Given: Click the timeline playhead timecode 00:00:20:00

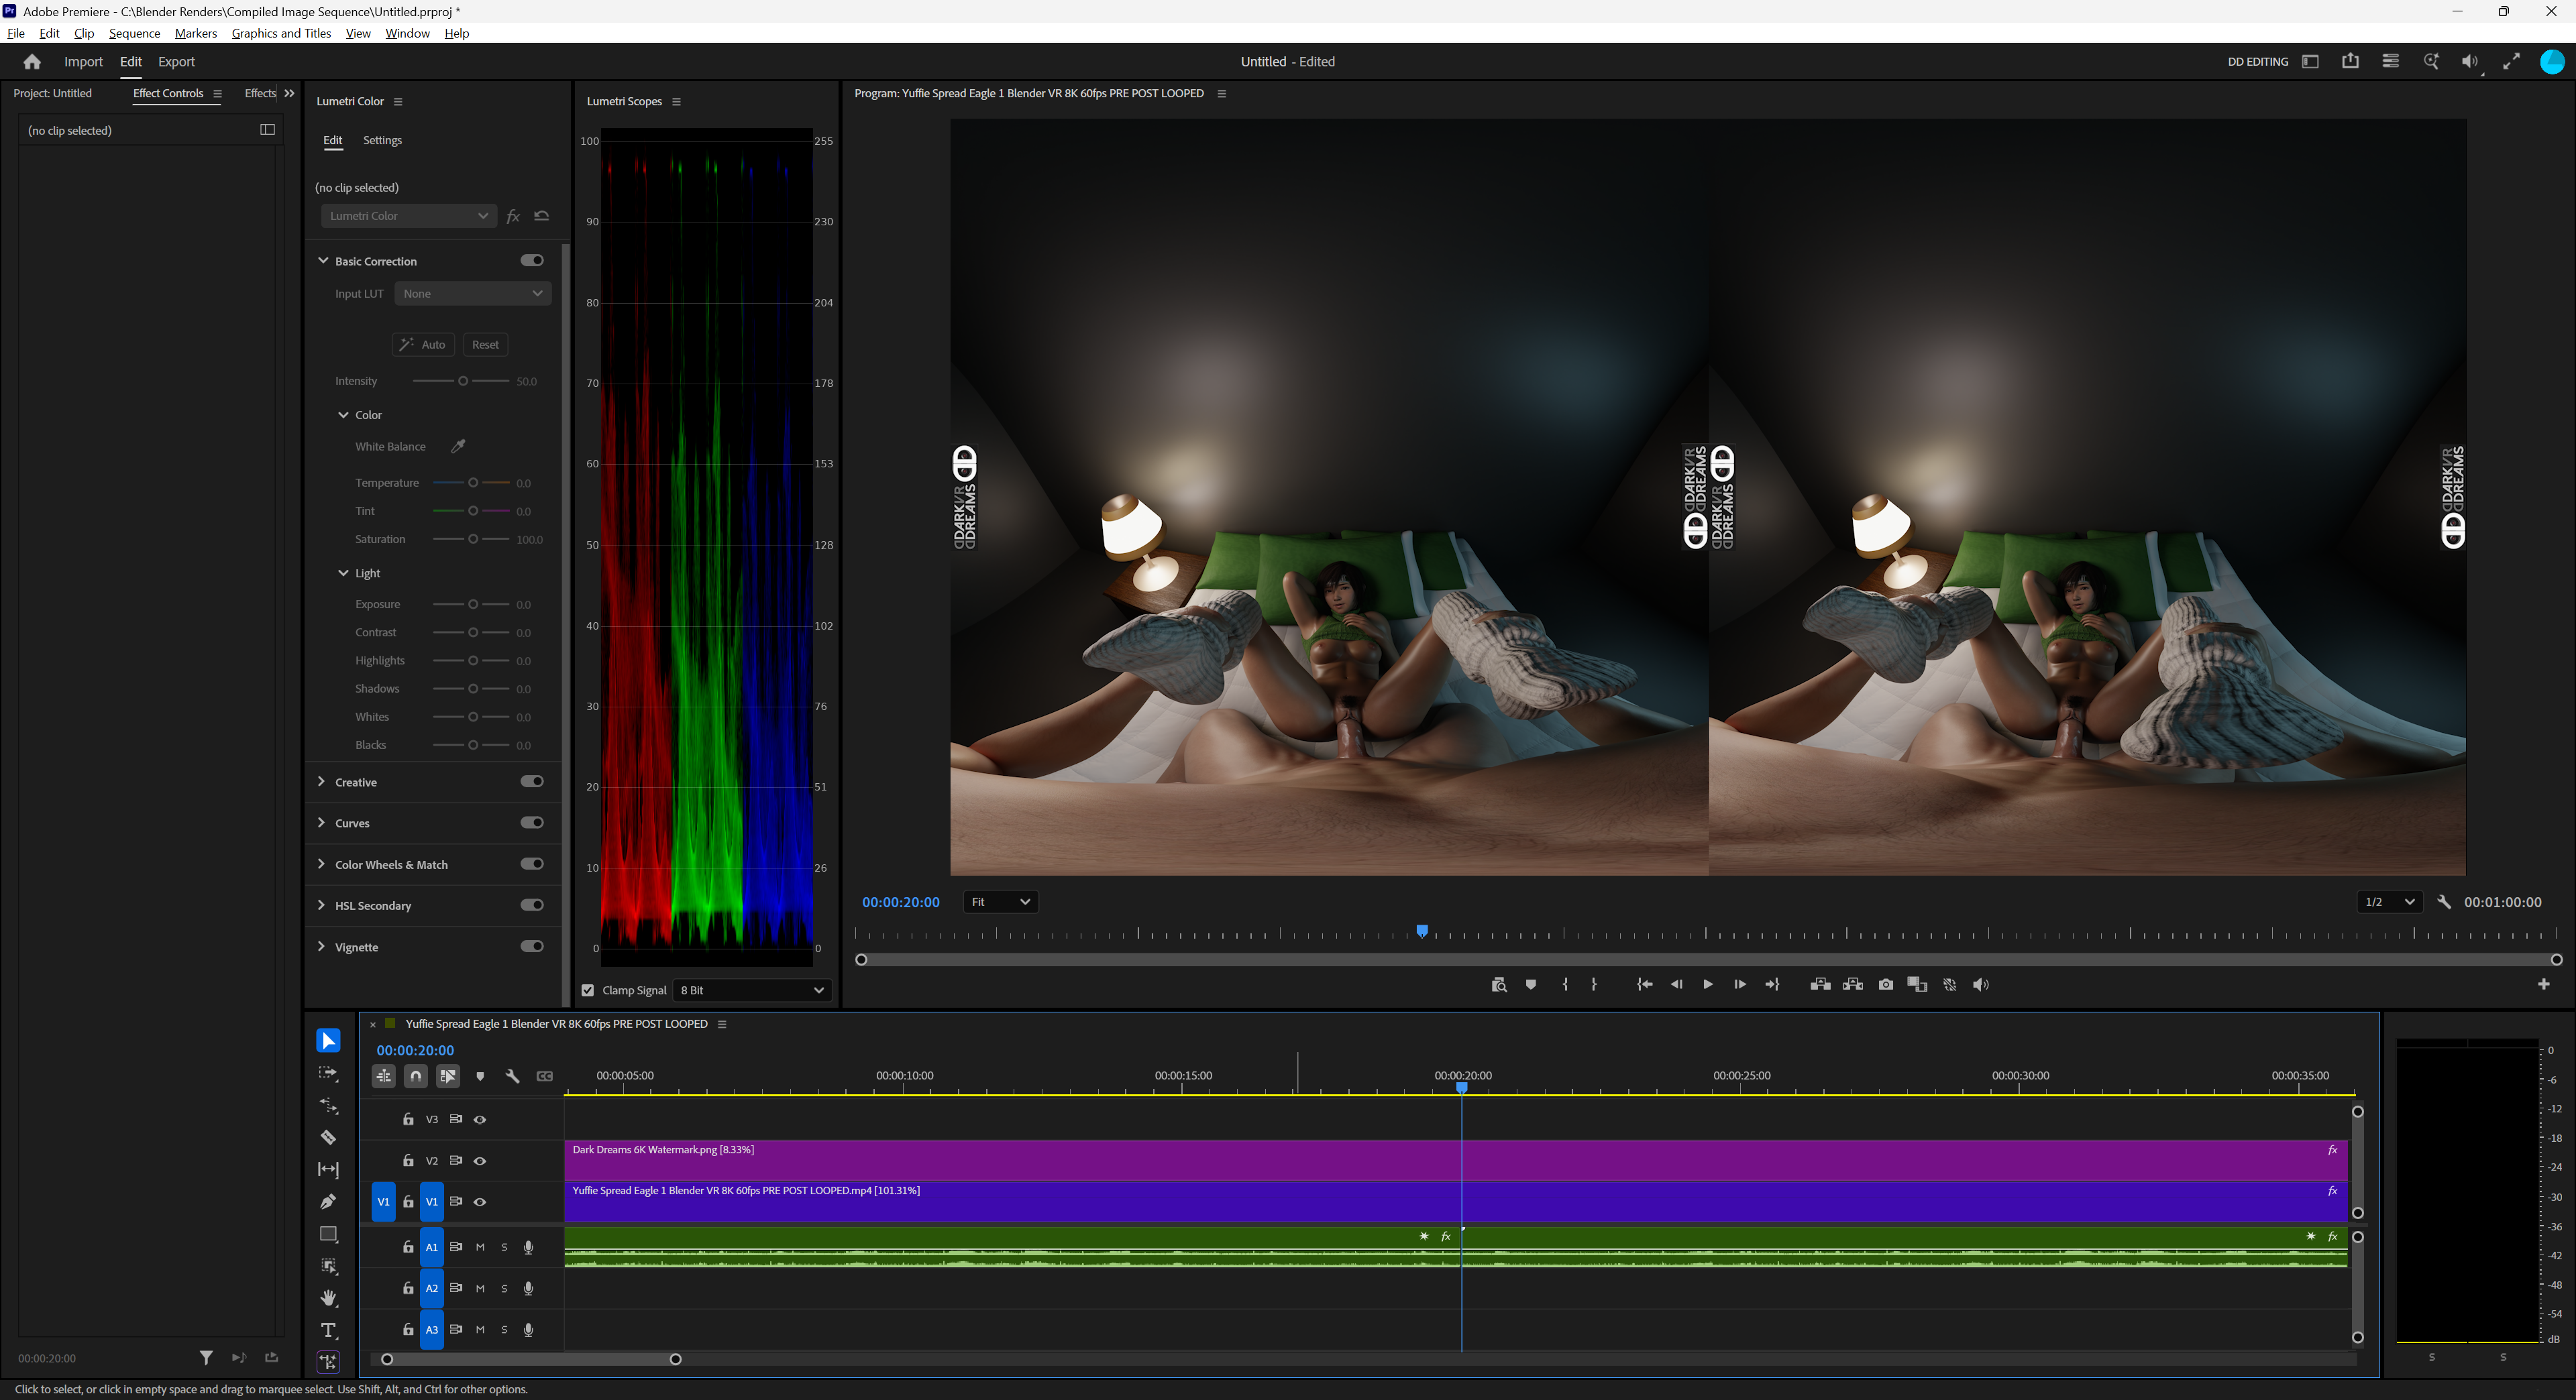Looking at the screenshot, I should tap(415, 1050).
